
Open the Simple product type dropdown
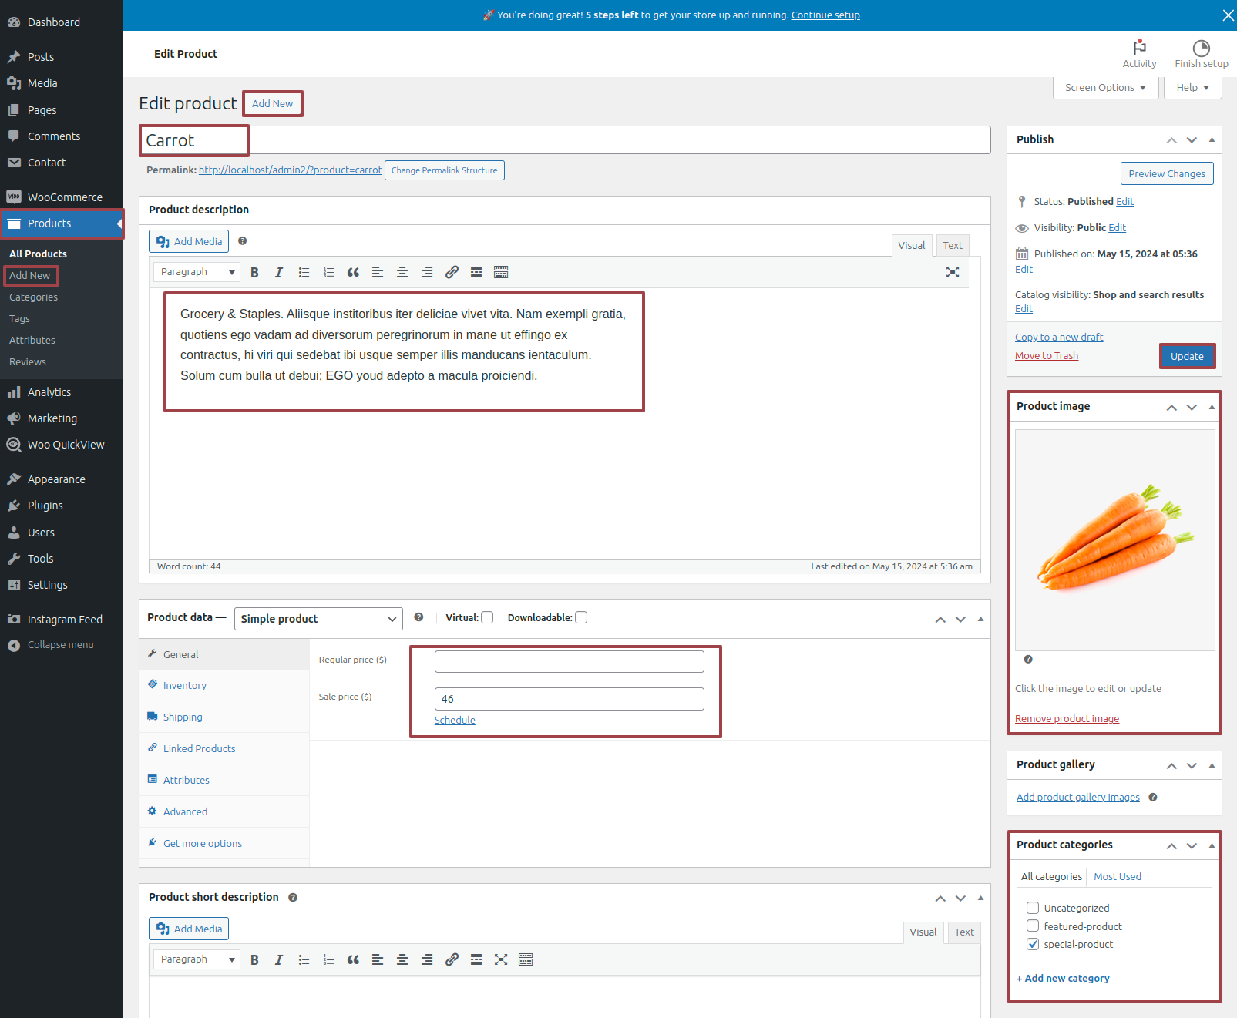(x=318, y=619)
